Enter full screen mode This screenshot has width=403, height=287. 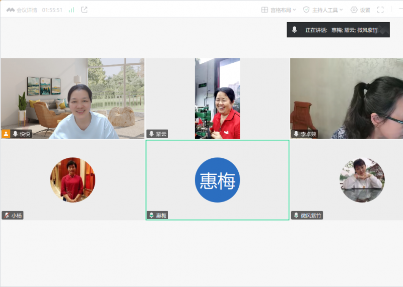coord(380,10)
